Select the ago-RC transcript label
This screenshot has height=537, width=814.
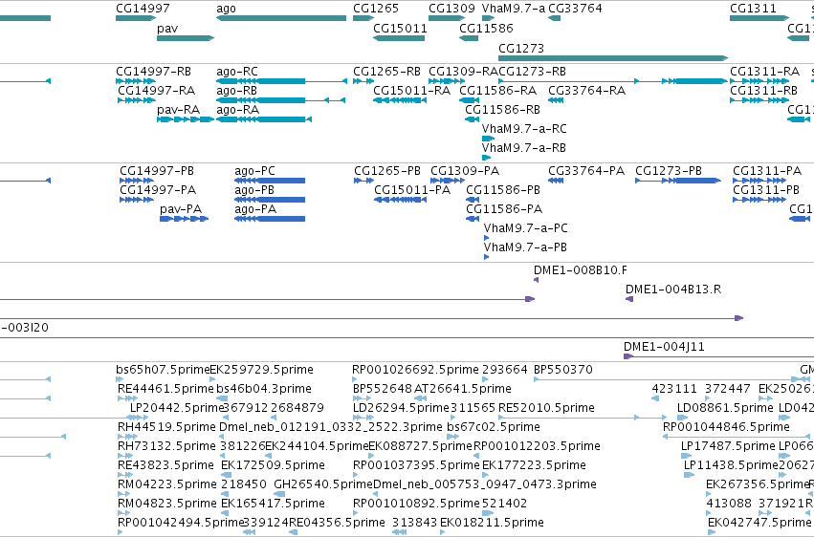[236, 72]
